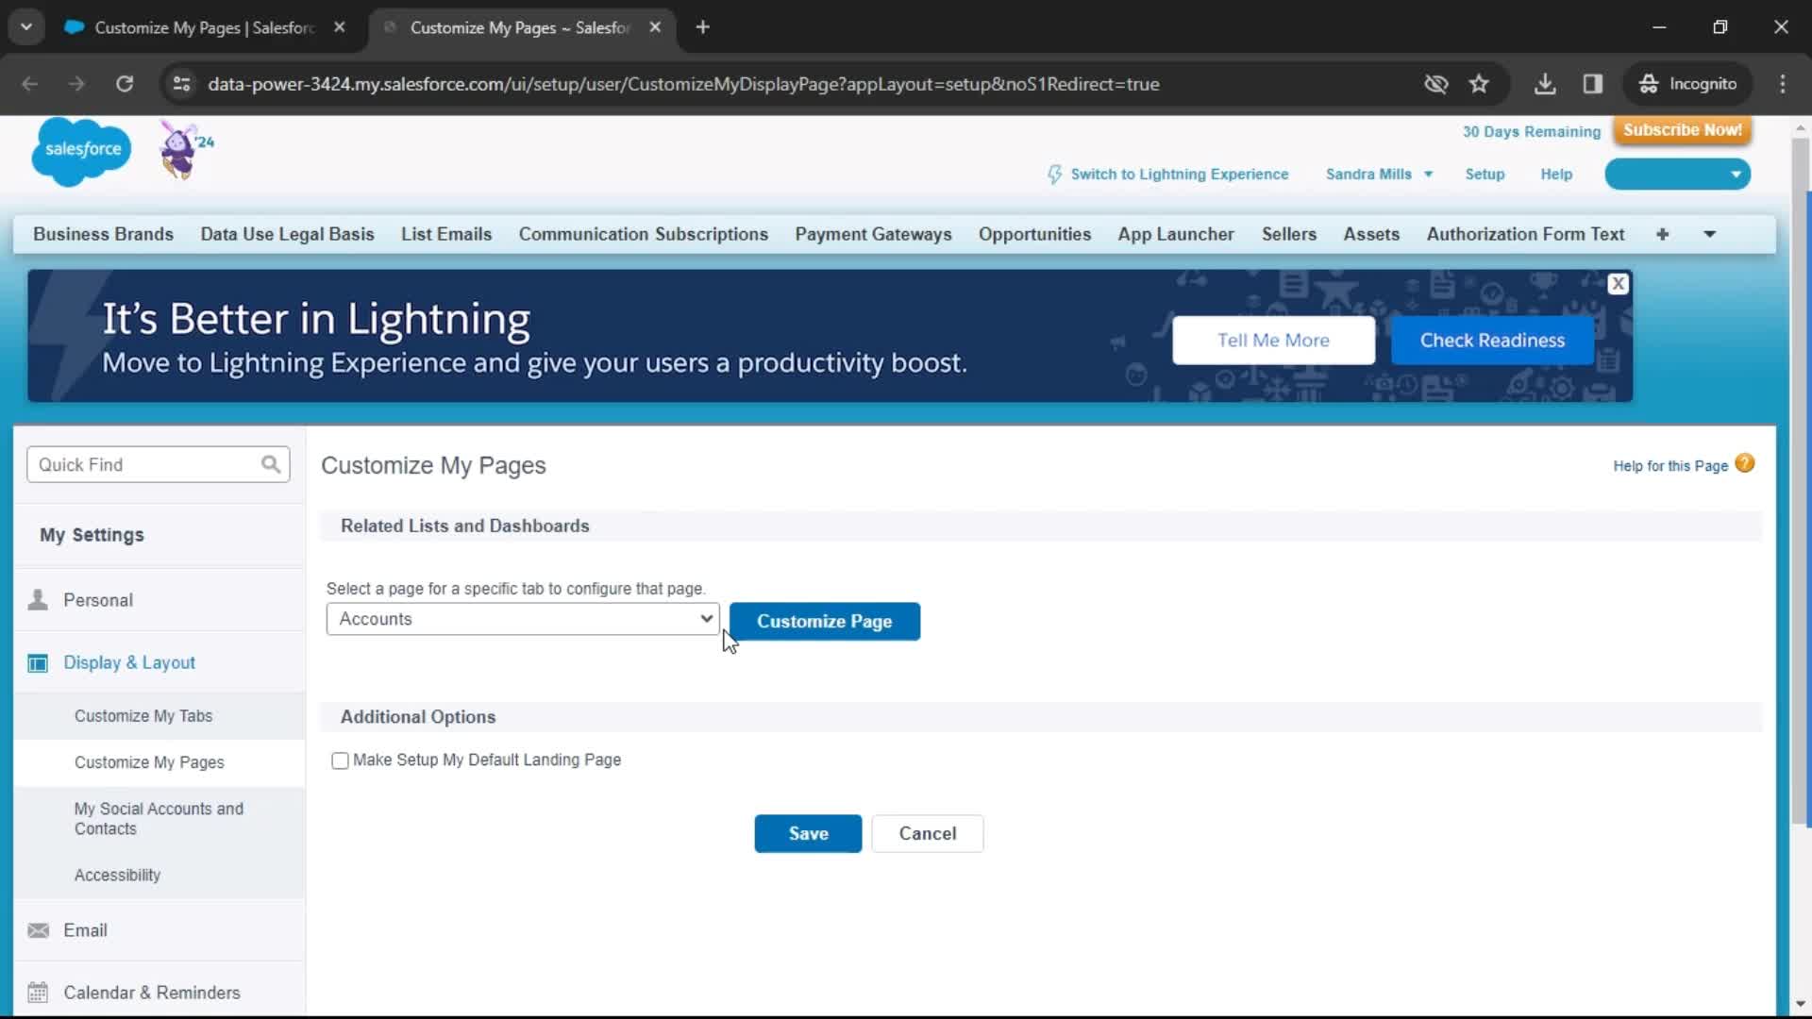Expand the tab bar overflow arrow
This screenshot has width=1812, height=1019.
point(1709,234)
